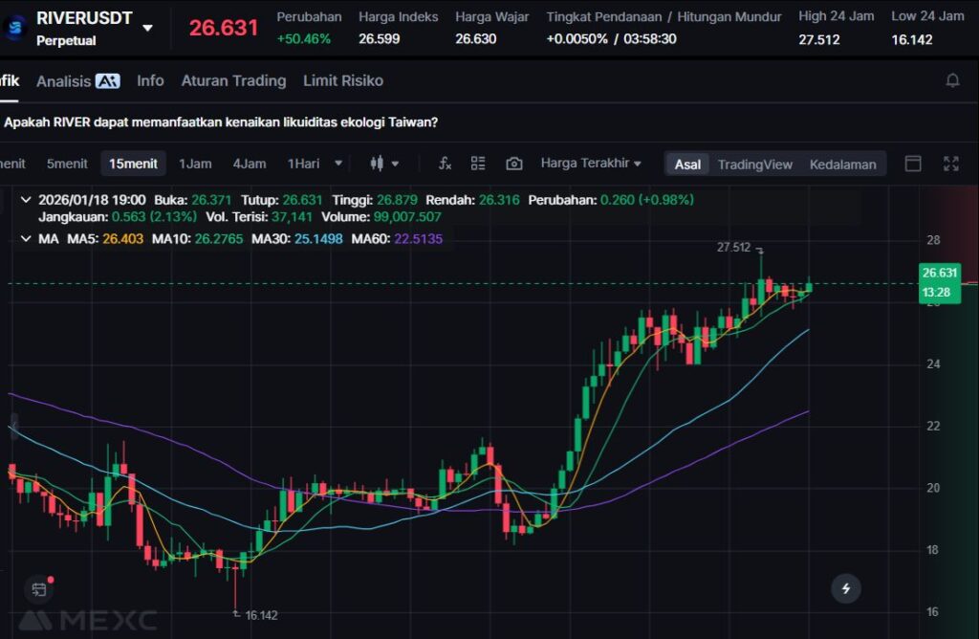This screenshot has width=979, height=639.
Task: Switch to the Limit Risiko tab
Action: click(x=342, y=80)
